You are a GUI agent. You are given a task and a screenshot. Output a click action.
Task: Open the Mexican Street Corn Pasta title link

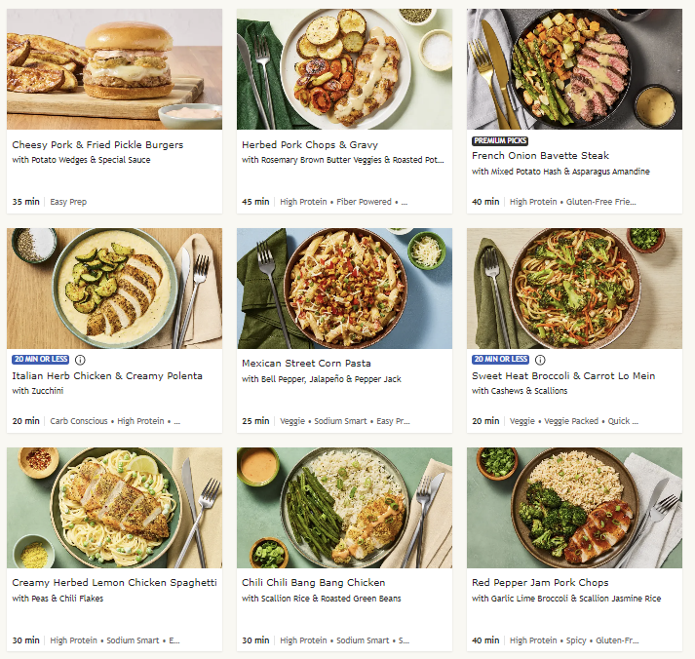click(306, 364)
